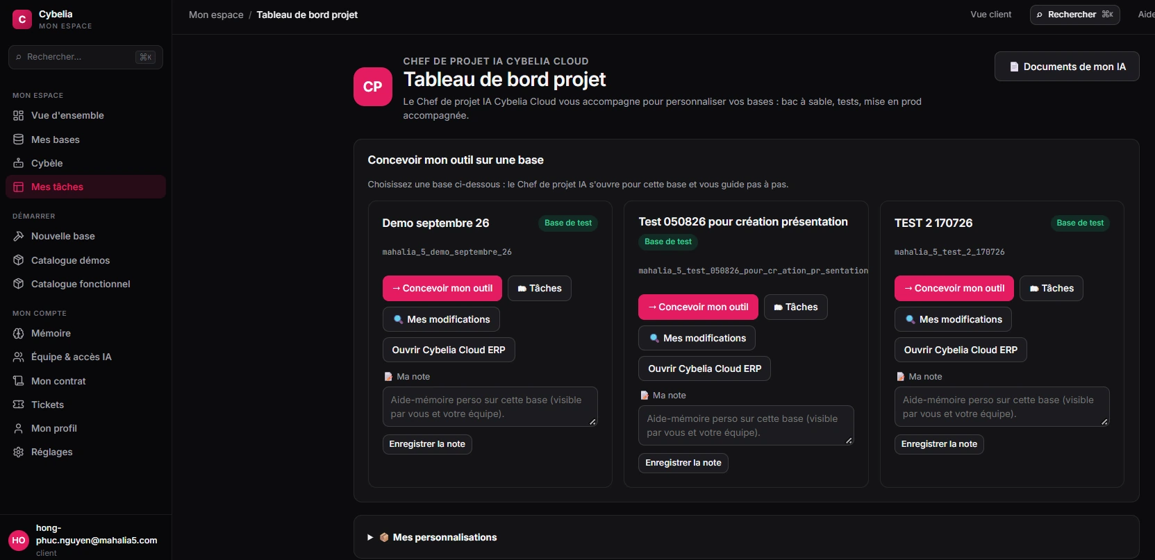Open the Réglages gear icon
The height and width of the screenshot is (560, 1155).
[19, 452]
